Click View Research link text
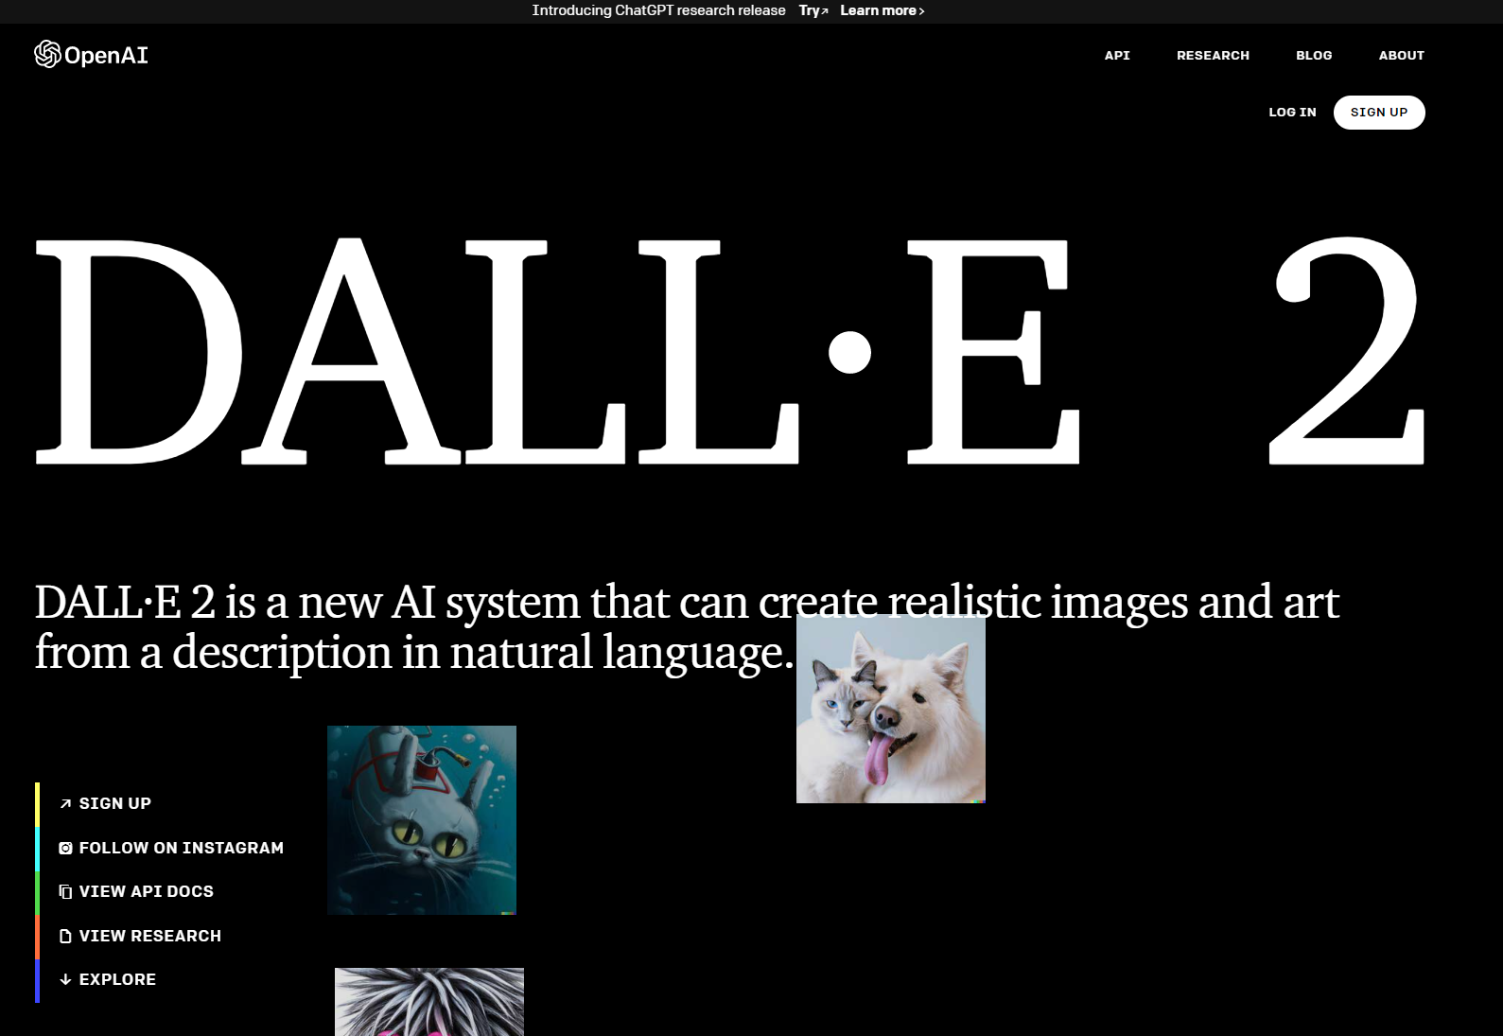The height and width of the screenshot is (1036, 1503). pos(150,936)
